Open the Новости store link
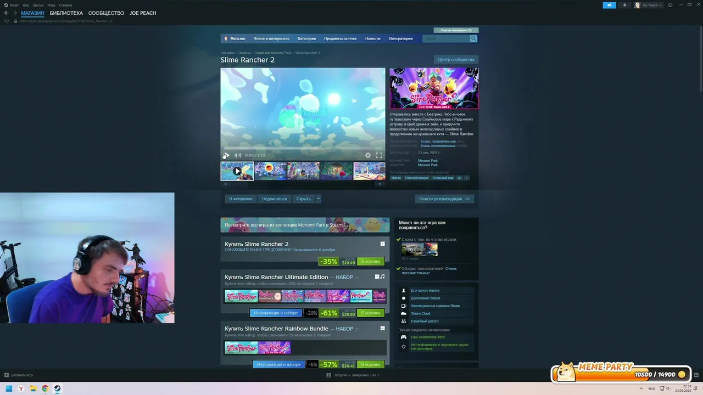The width and height of the screenshot is (703, 395). click(372, 38)
